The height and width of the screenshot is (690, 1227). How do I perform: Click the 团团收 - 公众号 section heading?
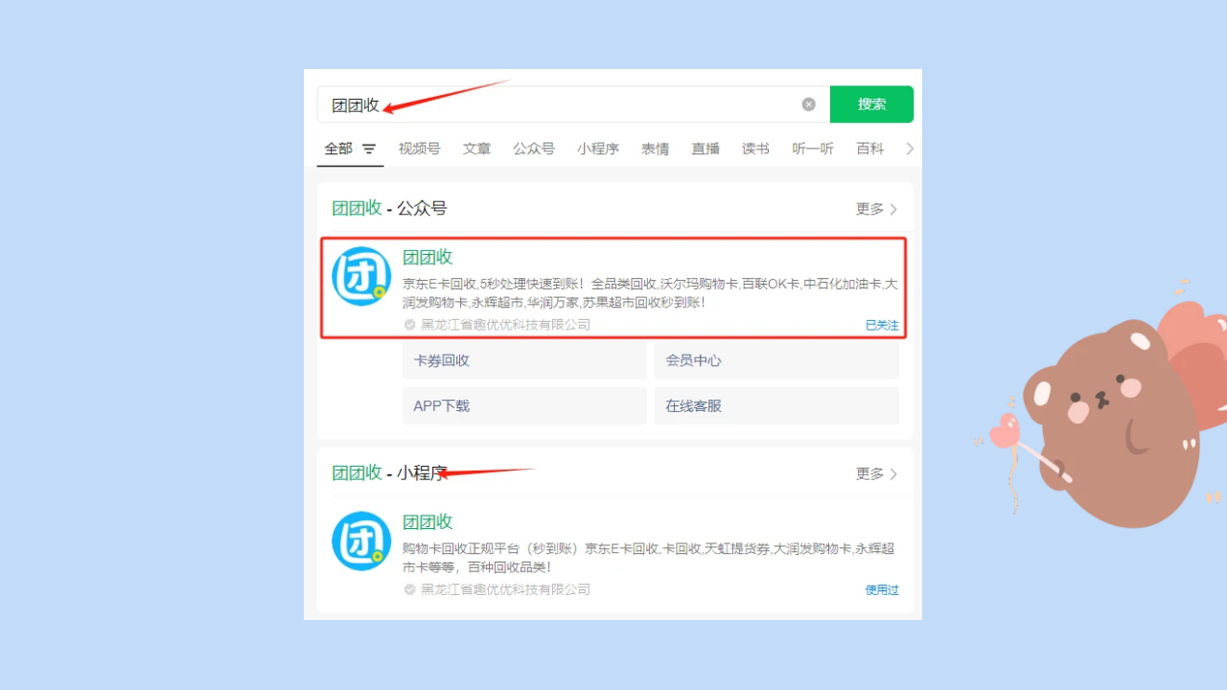pyautogui.click(x=389, y=208)
